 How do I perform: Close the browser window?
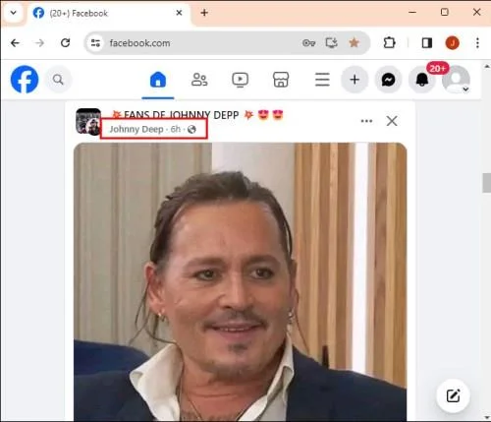tap(476, 13)
